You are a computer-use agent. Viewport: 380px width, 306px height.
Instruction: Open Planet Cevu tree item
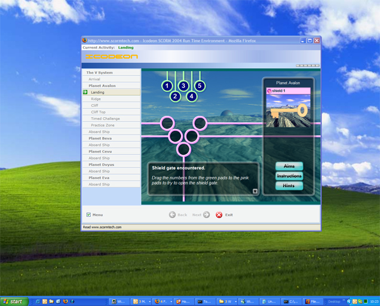112,151
